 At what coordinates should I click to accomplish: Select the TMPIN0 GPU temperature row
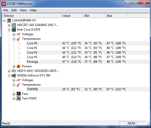point(88,89)
